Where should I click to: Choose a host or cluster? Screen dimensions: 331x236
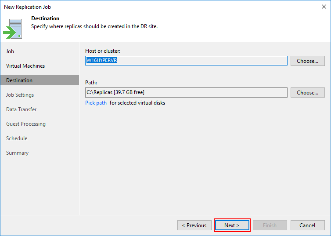308,61
